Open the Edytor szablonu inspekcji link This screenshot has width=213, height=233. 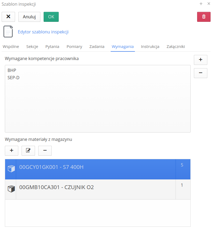[x=43, y=32]
